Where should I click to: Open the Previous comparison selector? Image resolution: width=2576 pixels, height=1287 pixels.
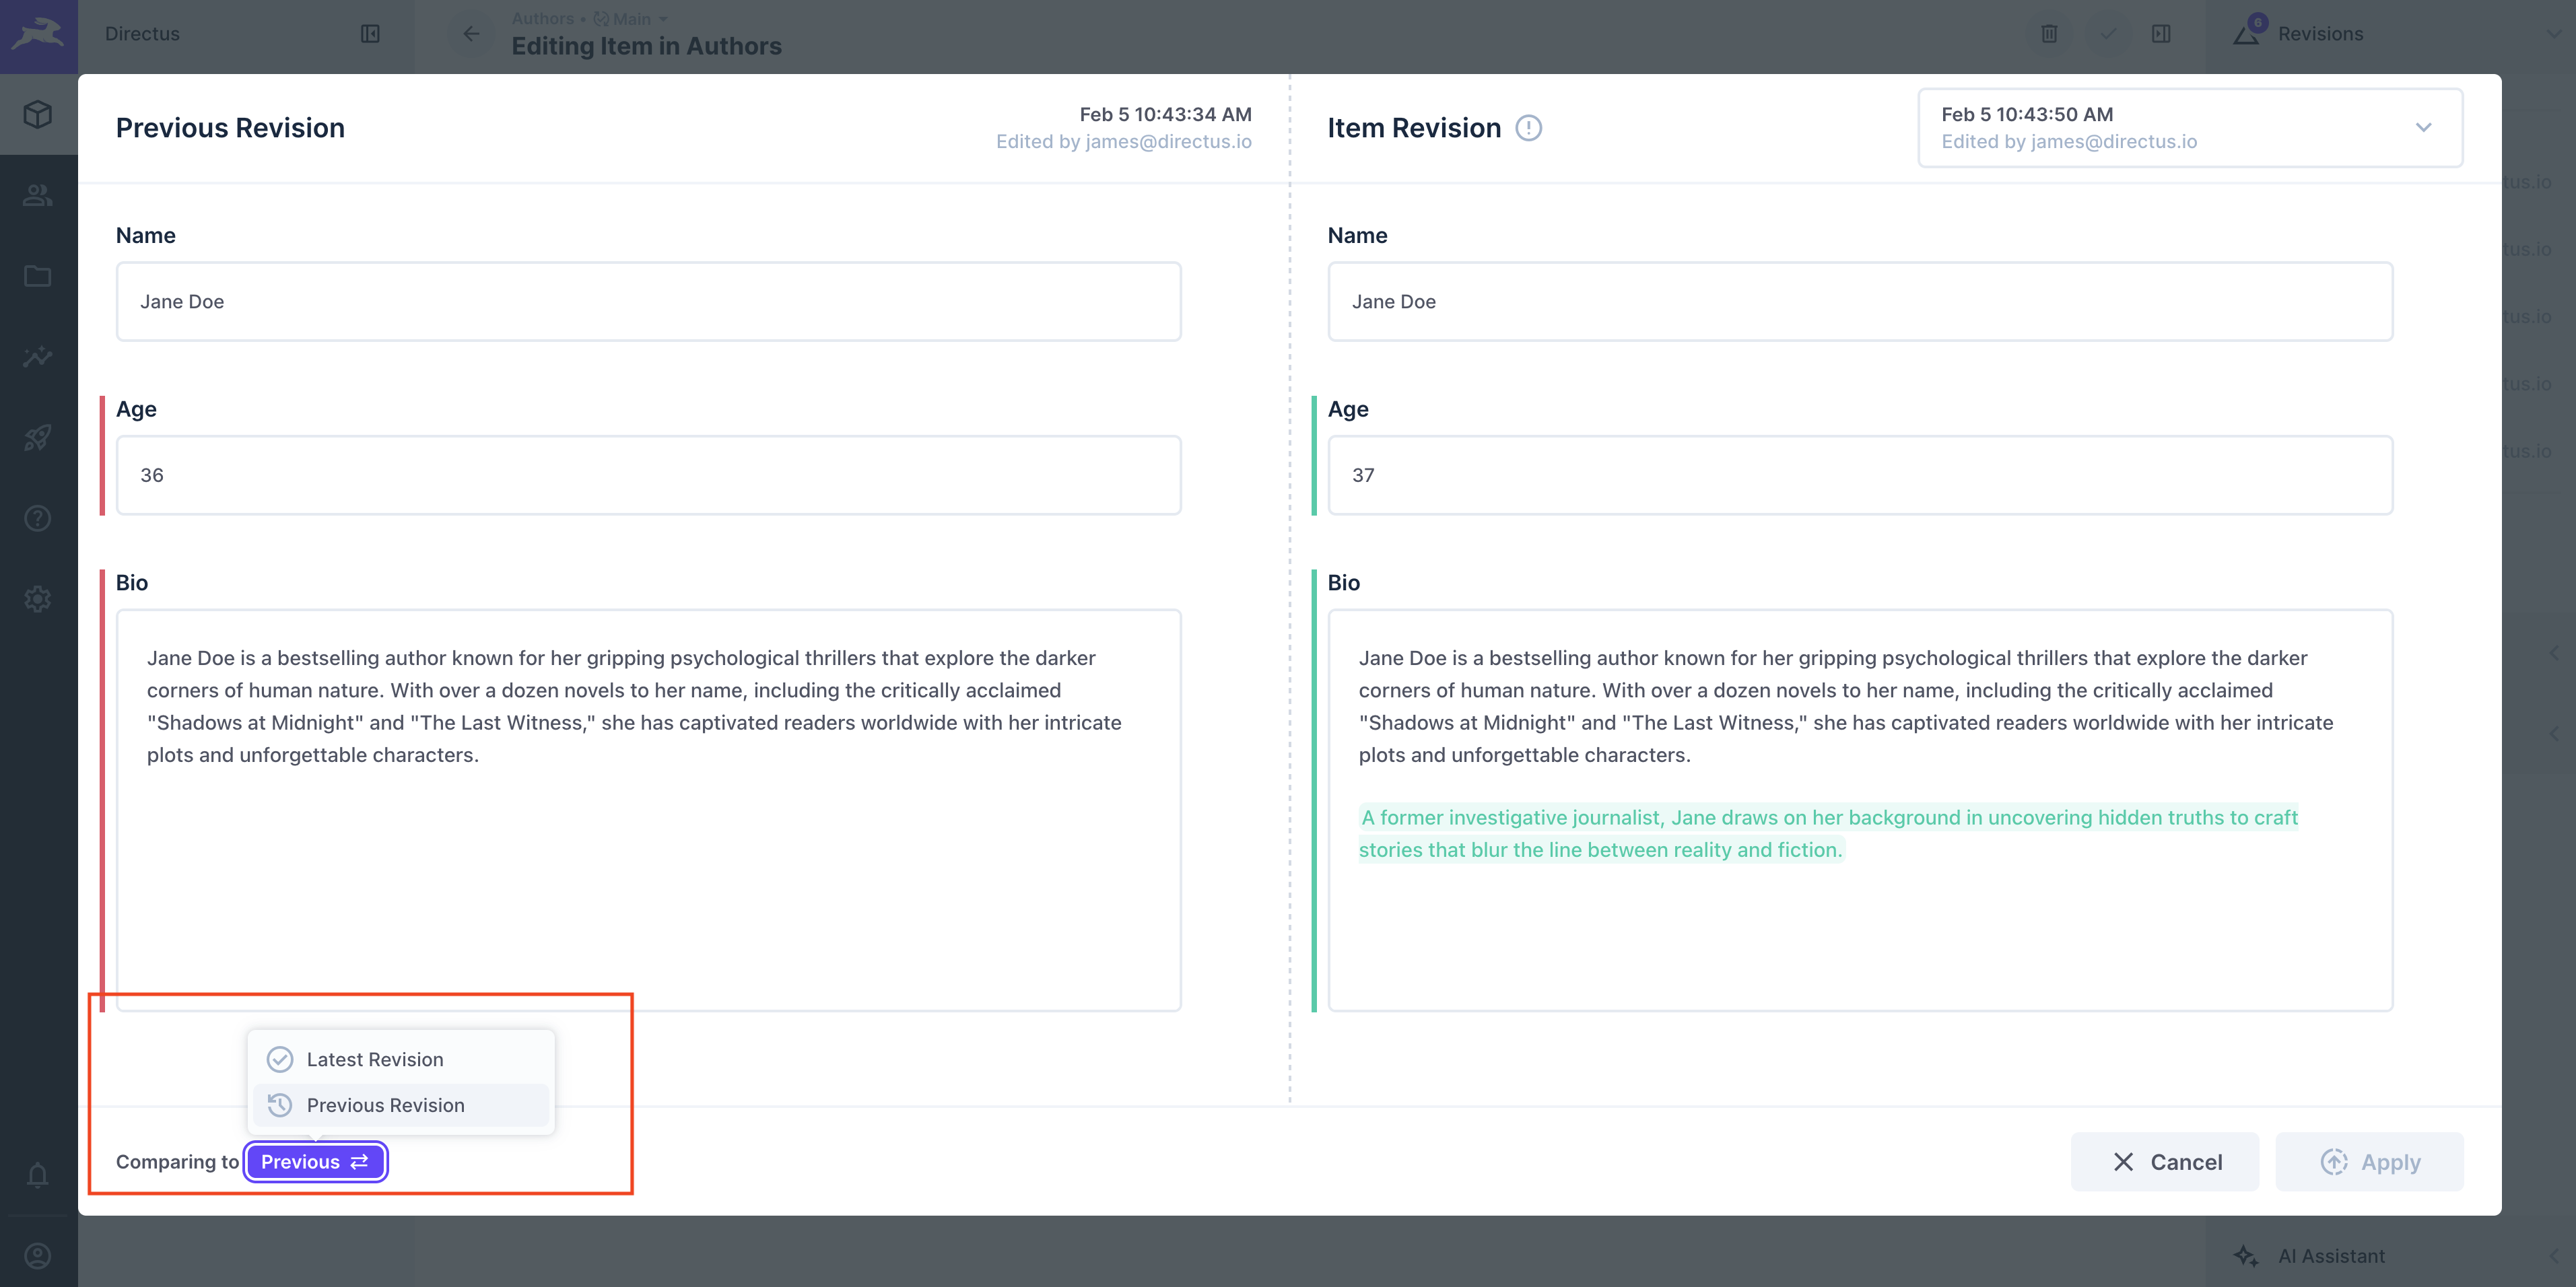316,1161
